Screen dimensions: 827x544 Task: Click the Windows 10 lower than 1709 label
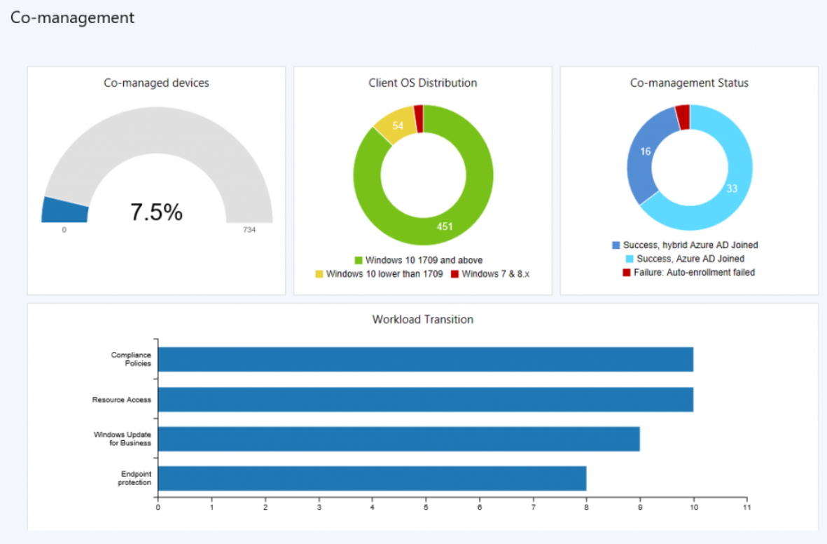(384, 274)
